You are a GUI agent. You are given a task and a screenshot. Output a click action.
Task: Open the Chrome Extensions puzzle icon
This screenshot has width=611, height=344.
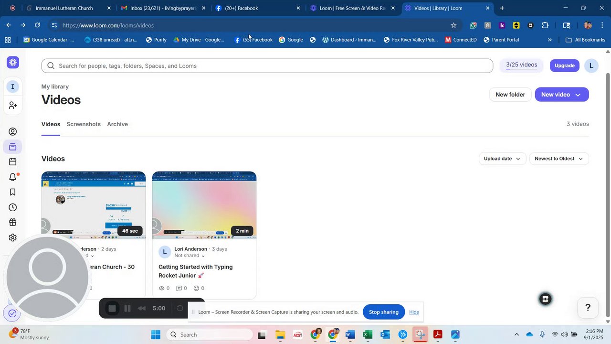tap(545, 25)
